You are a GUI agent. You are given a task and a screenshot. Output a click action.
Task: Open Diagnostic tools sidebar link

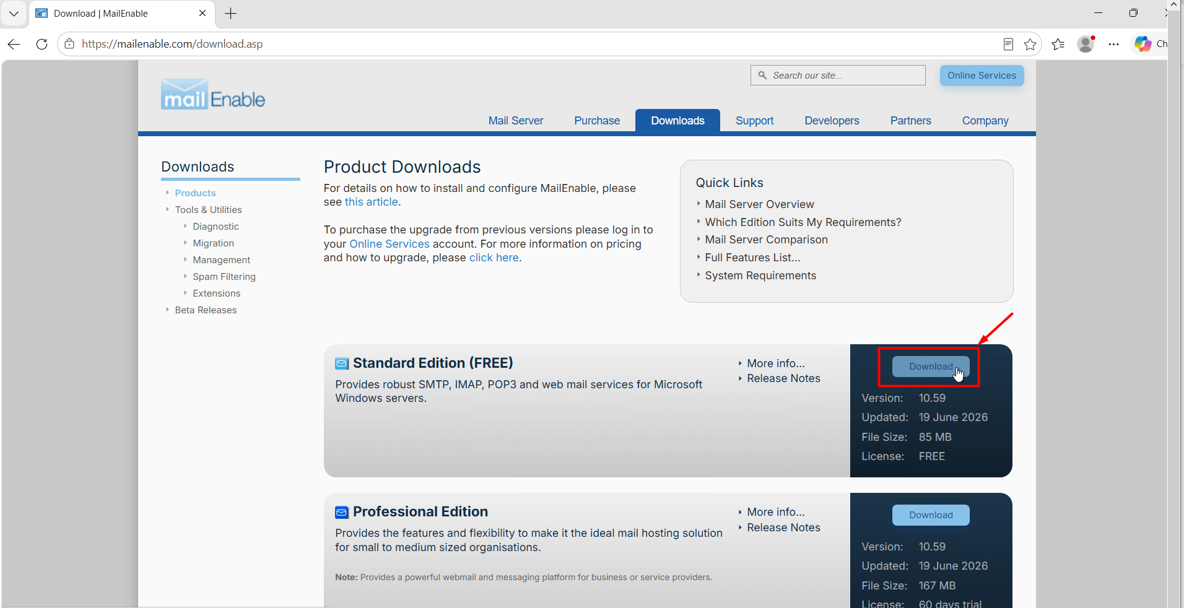215,227
